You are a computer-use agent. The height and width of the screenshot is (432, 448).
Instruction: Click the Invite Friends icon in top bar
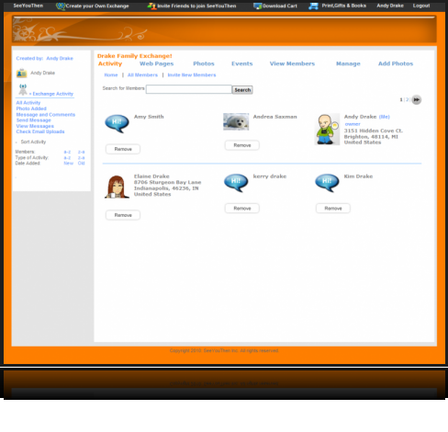tap(151, 6)
